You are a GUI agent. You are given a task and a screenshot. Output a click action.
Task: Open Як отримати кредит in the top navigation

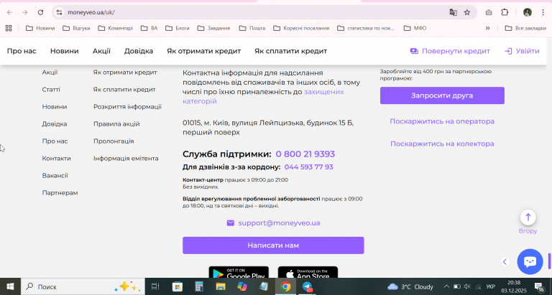click(204, 51)
